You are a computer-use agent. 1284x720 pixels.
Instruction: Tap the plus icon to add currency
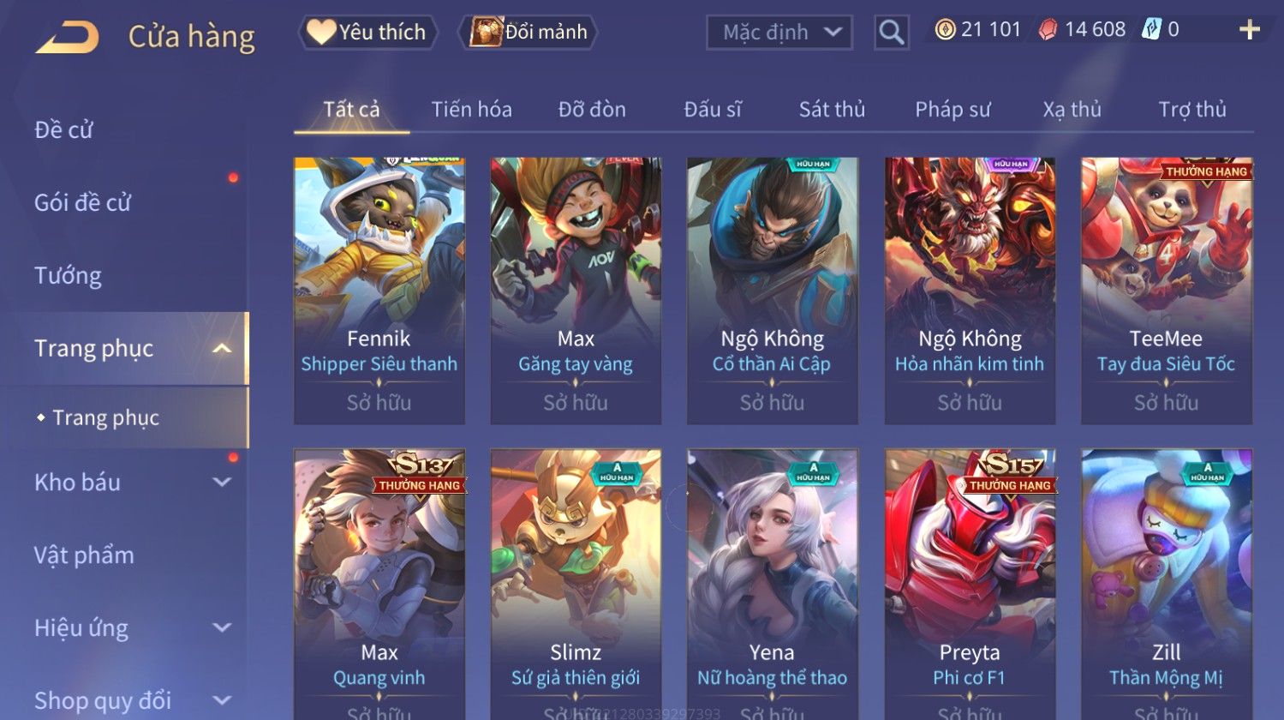tap(1249, 30)
